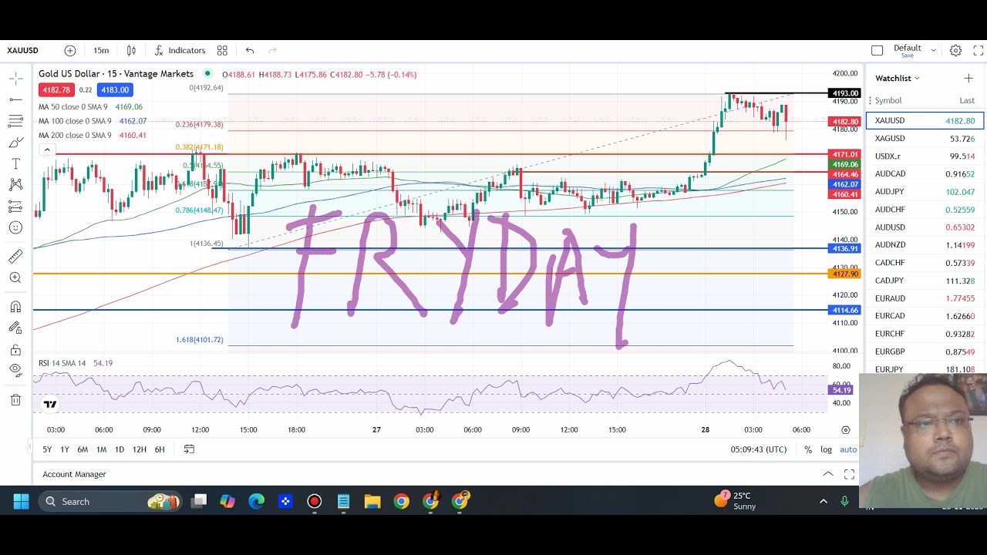Open the XAUUSD symbol search
The image size is (987, 555).
[x=23, y=50]
